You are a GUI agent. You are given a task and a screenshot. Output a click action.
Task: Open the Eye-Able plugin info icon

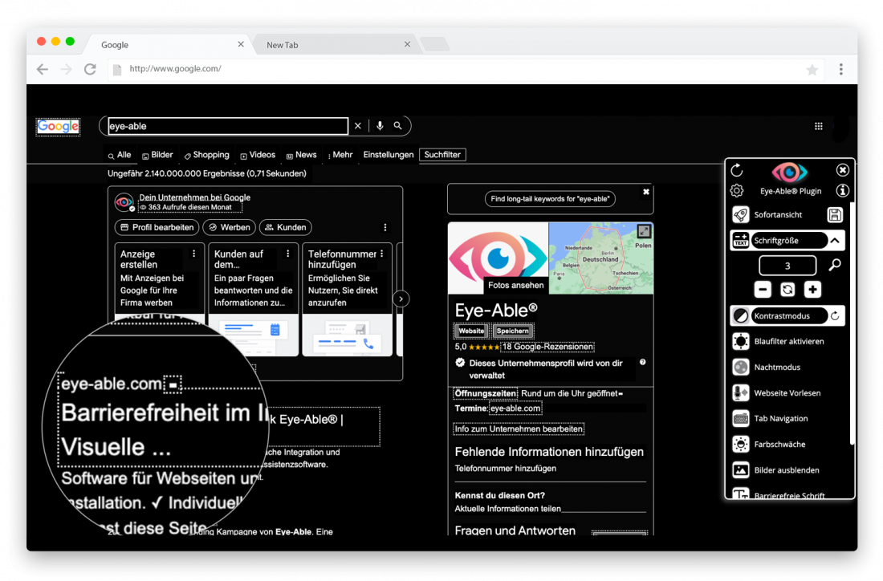(x=842, y=191)
